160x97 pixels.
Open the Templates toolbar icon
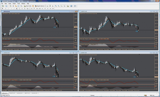coord(75,6)
